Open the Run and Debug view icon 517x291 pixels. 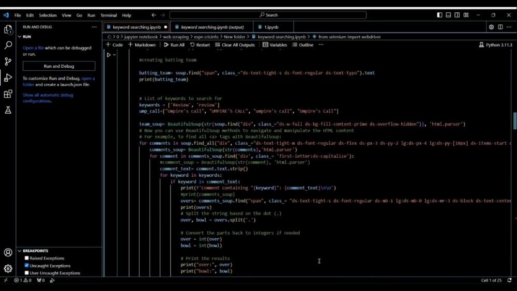[x=8, y=78]
